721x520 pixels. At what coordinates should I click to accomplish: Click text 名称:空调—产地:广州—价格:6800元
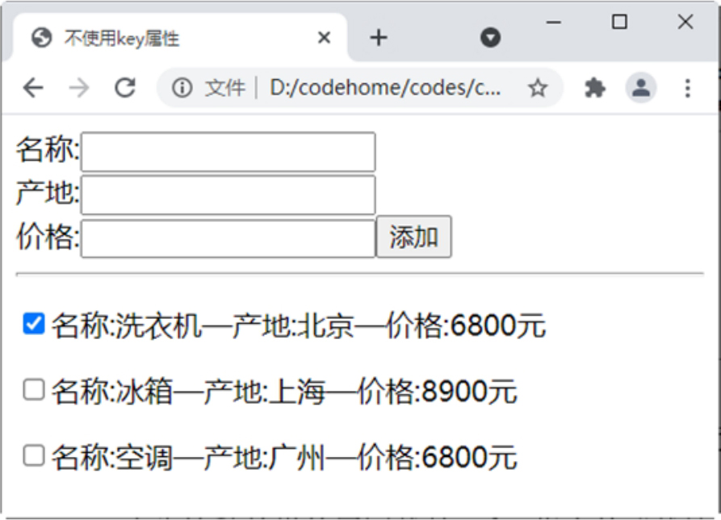tap(284, 458)
